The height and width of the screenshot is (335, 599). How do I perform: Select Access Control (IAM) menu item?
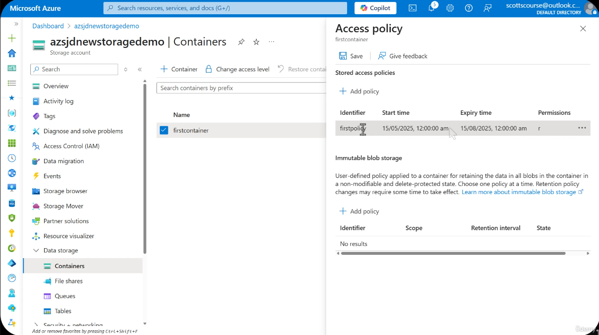coord(71,146)
